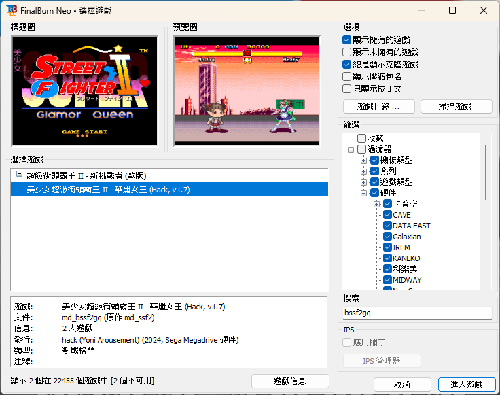Uncheck the IREM hardware checkbox
Viewport: 500px width, 395px height.
coord(387,247)
